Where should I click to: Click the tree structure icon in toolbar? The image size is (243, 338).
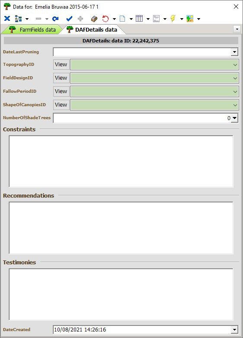pos(18,19)
